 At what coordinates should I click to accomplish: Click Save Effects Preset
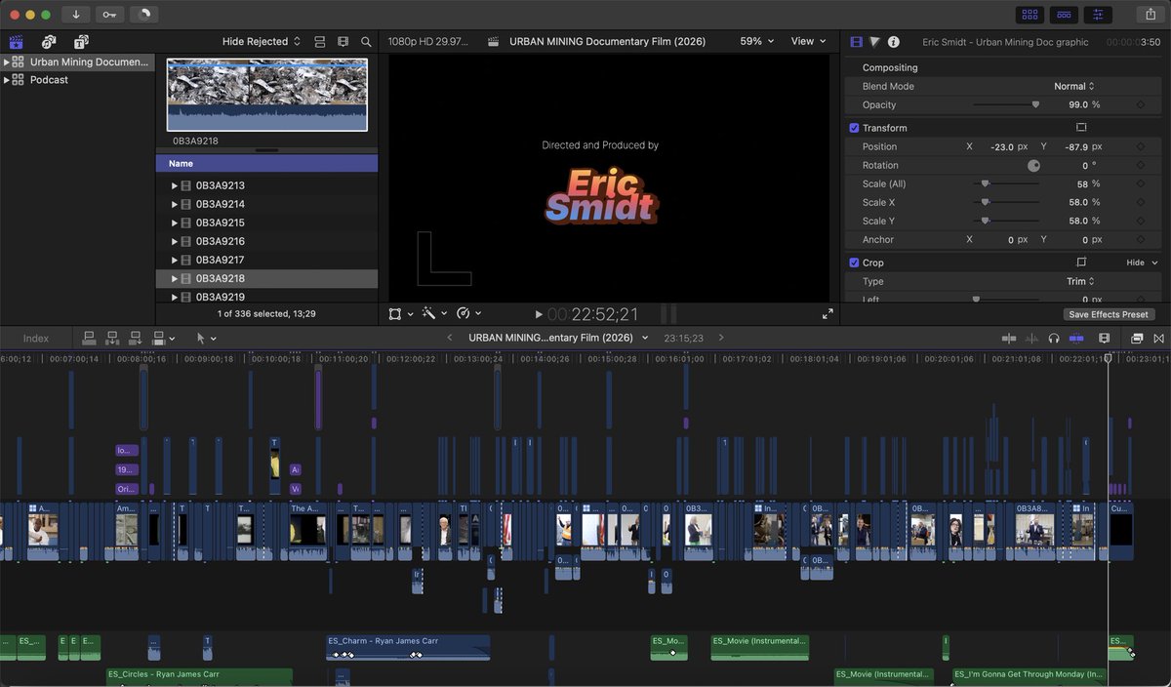(x=1109, y=314)
